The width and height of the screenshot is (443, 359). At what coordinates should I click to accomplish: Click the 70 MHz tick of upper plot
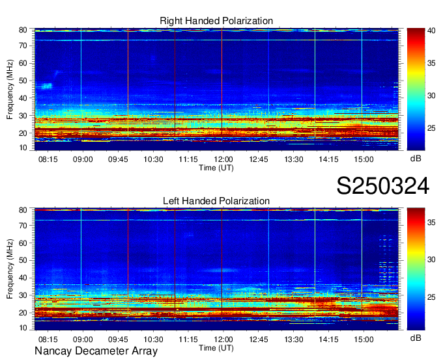click(23, 46)
